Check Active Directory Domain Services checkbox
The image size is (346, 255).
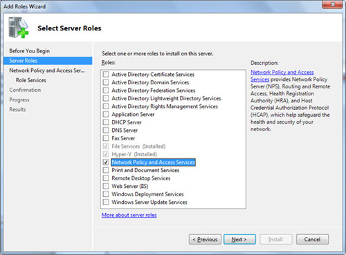[106, 82]
